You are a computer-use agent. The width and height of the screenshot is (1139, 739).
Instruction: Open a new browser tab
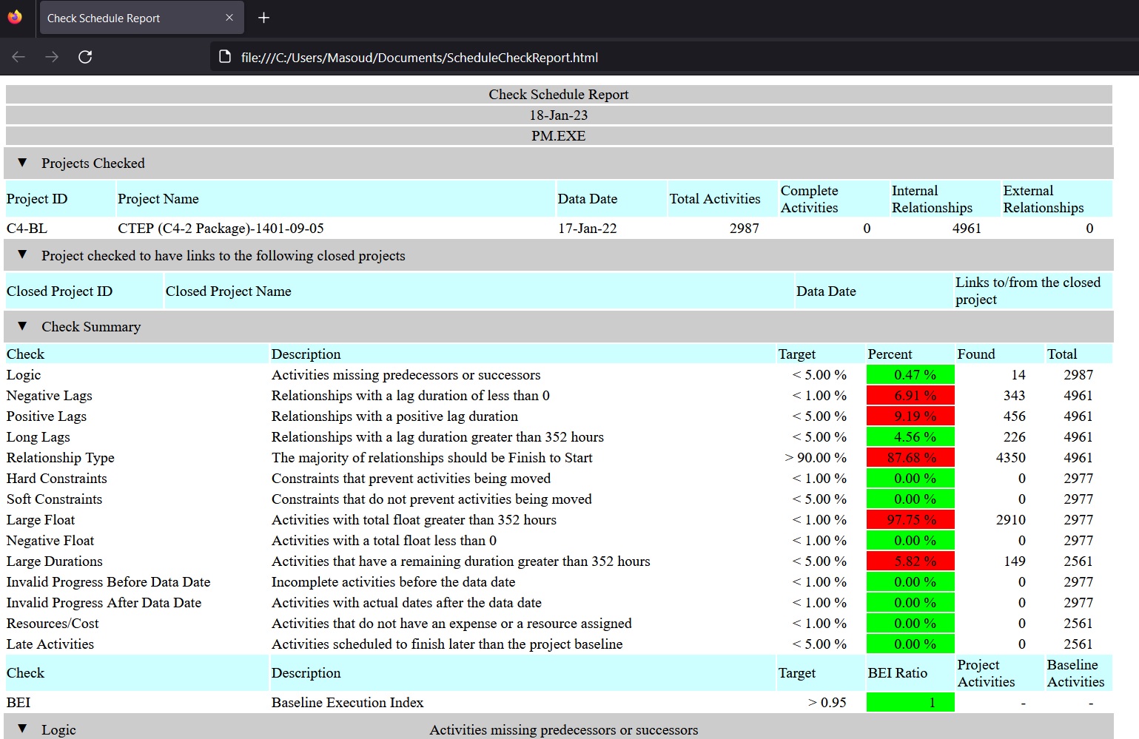[x=263, y=18]
